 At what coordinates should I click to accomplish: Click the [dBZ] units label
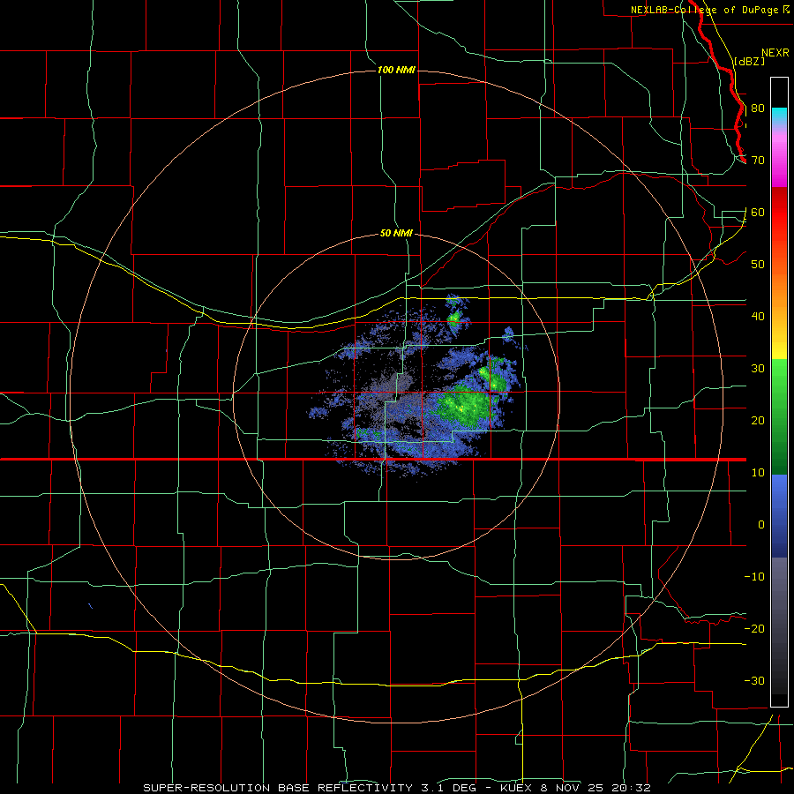[750, 61]
